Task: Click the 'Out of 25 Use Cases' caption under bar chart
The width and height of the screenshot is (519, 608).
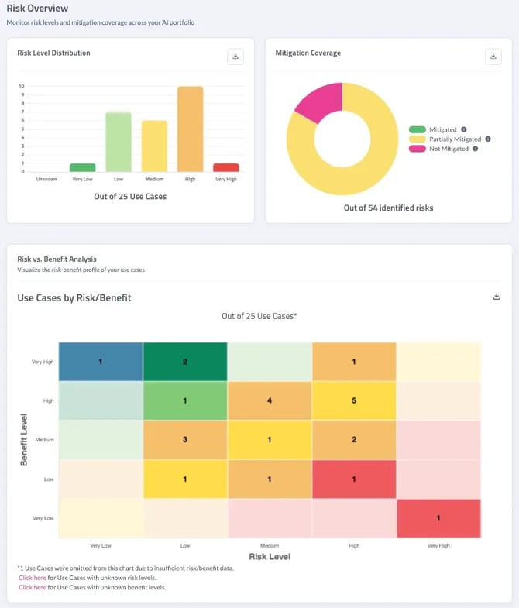Action: [x=130, y=197]
